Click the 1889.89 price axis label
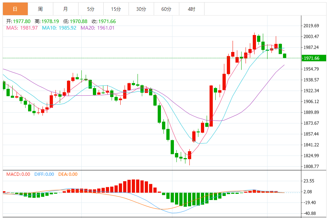Image resolution: width=328 pixels, height=218 pixels. [x=311, y=112]
